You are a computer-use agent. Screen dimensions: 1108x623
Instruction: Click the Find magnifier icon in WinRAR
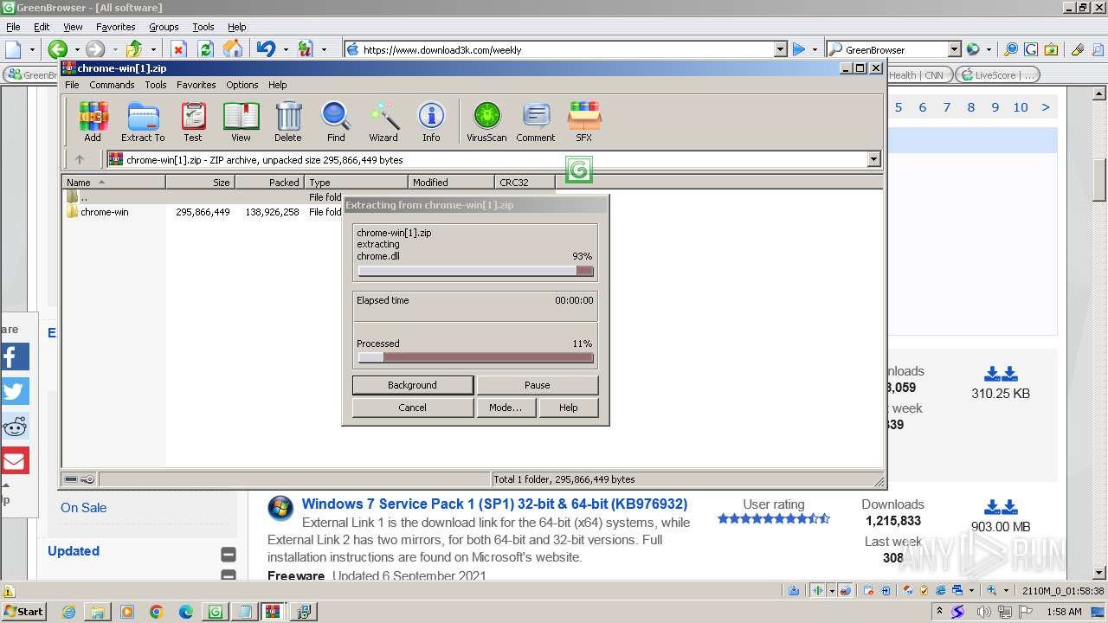pos(336,121)
